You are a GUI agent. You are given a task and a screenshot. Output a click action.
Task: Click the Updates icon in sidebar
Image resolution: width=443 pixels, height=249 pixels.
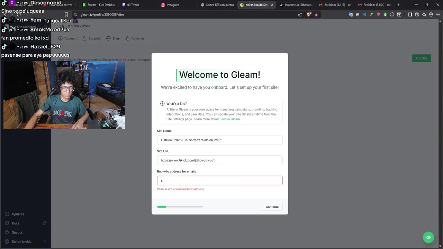[x=7, y=214]
